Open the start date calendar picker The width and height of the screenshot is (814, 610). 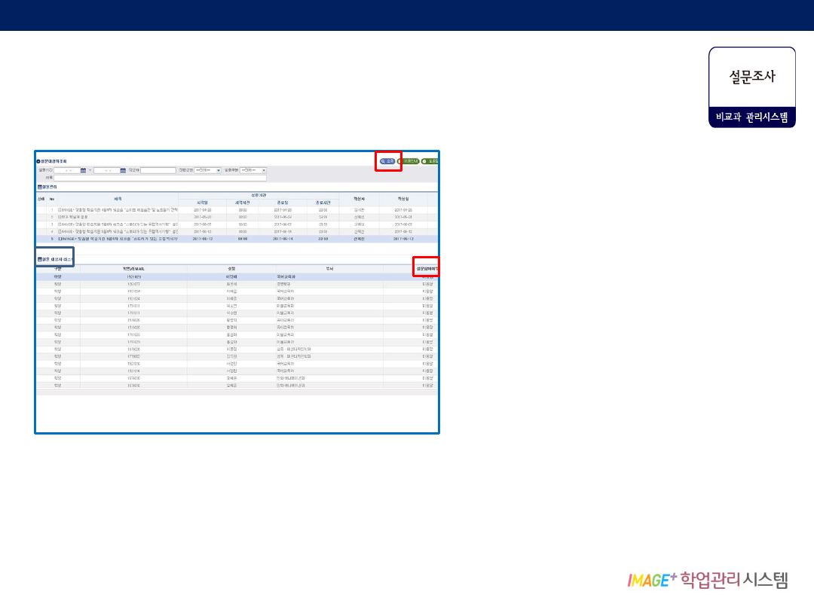(84, 170)
